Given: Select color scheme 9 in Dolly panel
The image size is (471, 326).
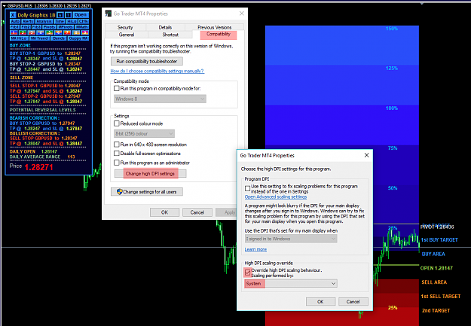Looking at the screenshot, I should [84, 32].
